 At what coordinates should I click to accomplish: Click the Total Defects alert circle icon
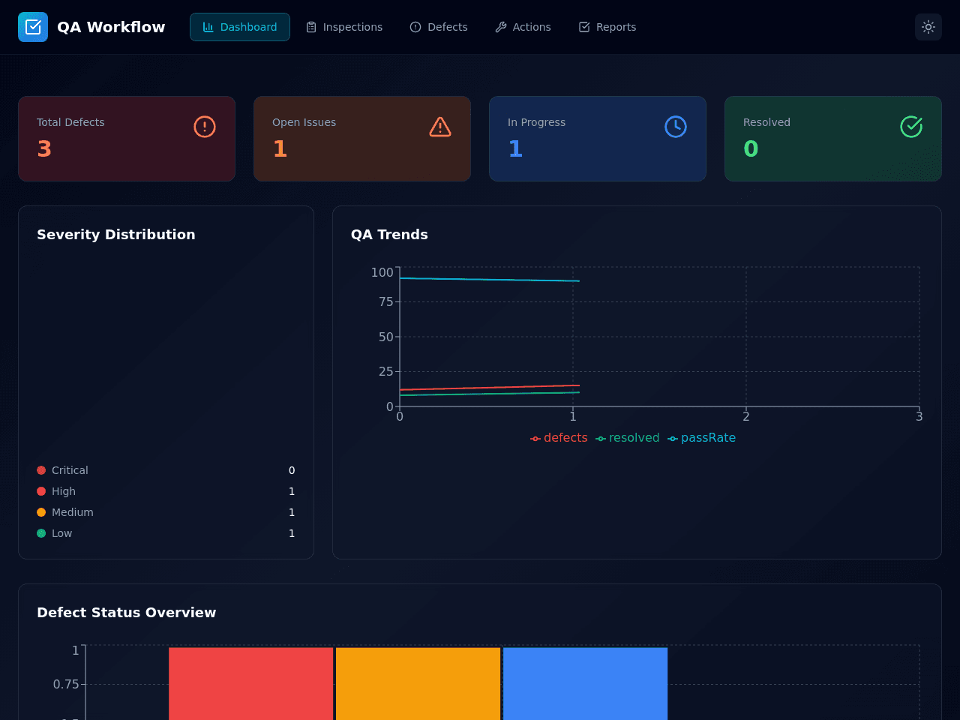pos(205,127)
